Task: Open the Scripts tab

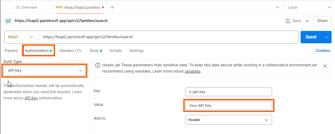Action: point(115,51)
